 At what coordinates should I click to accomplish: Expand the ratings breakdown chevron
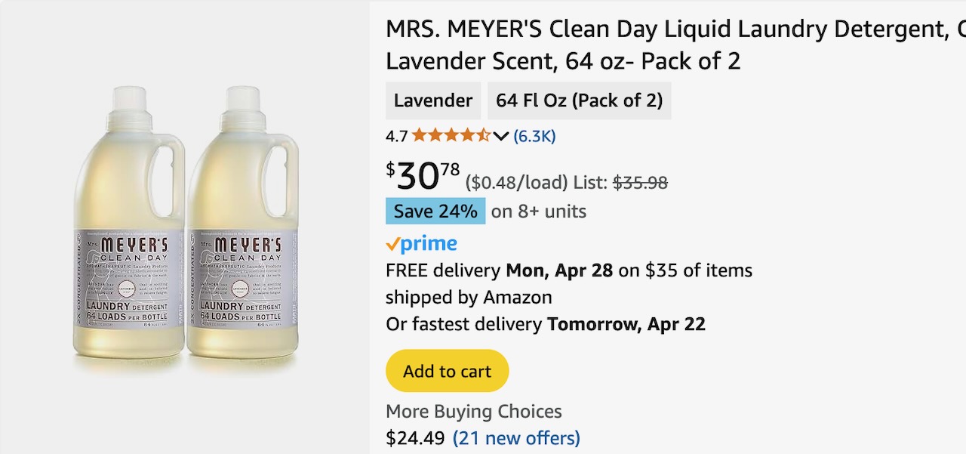pyautogui.click(x=501, y=136)
